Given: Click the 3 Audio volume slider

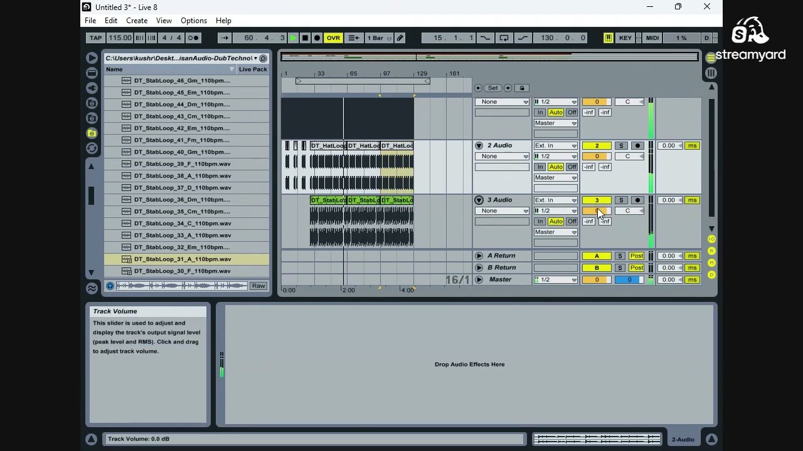Looking at the screenshot, I should pyautogui.click(x=597, y=211).
